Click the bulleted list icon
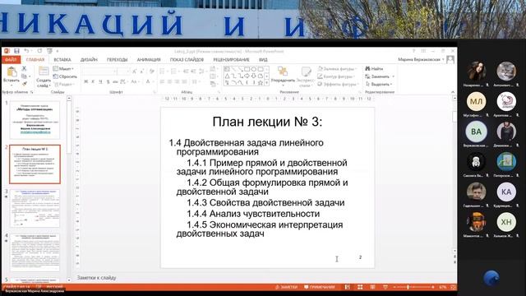526x296 pixels. (163, 72)
